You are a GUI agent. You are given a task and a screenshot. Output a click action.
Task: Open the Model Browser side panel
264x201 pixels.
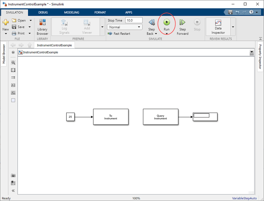pyautogui.click(x=4, y=54)
